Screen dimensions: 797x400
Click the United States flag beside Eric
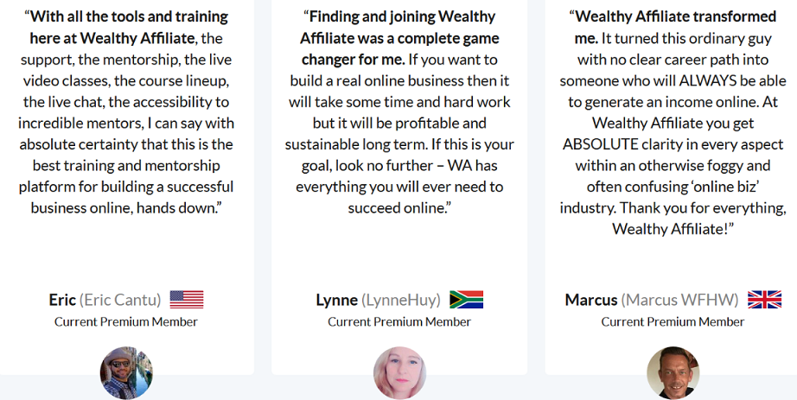click(187, 300)
